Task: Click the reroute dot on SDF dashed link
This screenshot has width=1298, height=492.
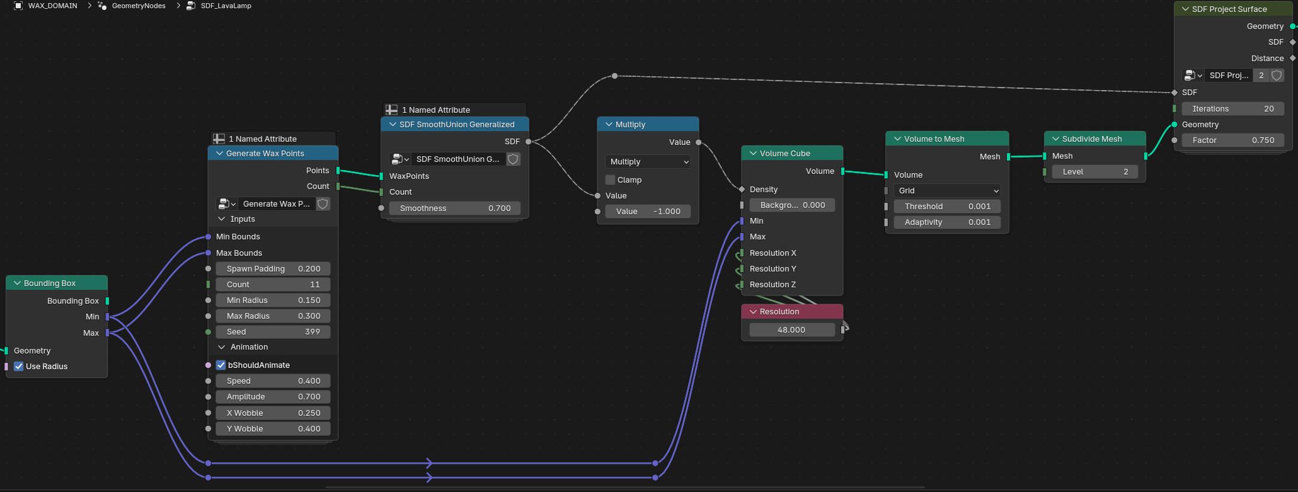Action: click(614, 76)
